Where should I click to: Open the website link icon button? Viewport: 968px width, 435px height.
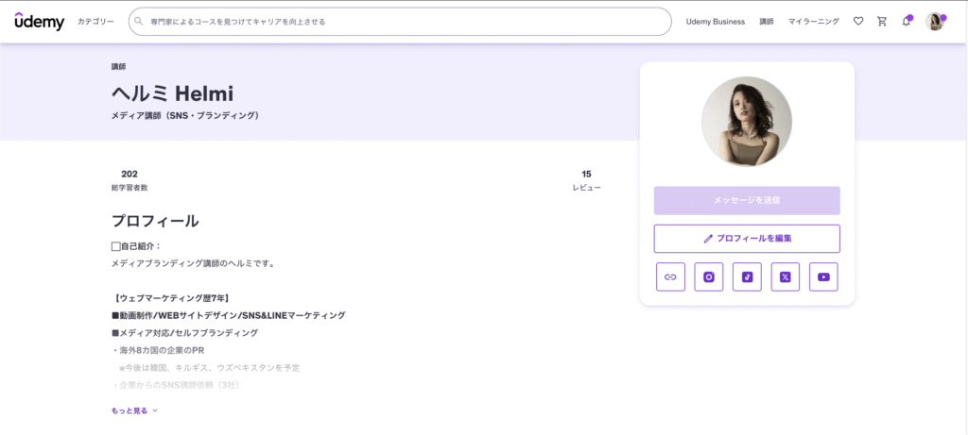670,276
